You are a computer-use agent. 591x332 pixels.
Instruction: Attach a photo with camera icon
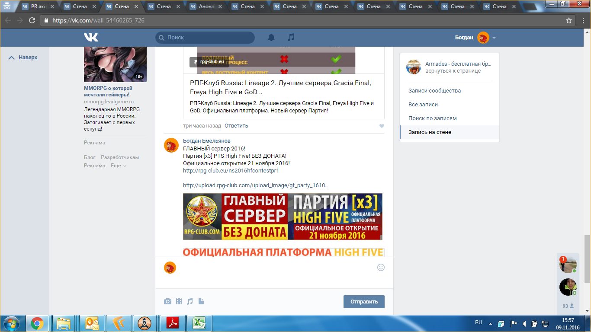pos(167,302)
